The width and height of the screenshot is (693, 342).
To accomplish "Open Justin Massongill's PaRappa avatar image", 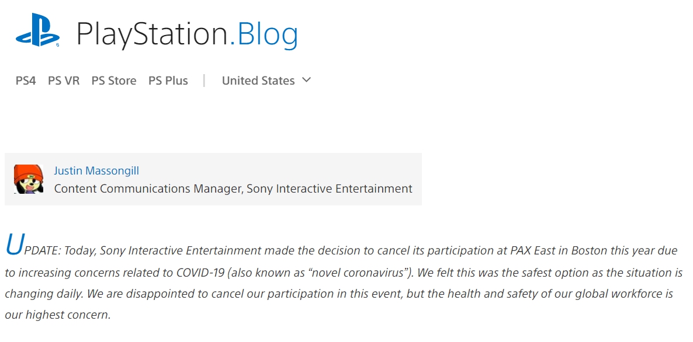I will click(29, 179).
